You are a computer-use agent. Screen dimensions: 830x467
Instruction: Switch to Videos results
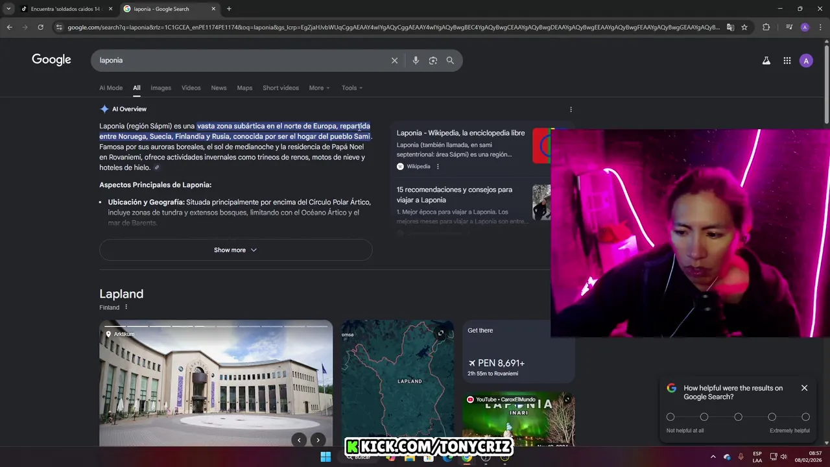click(191, 88)
